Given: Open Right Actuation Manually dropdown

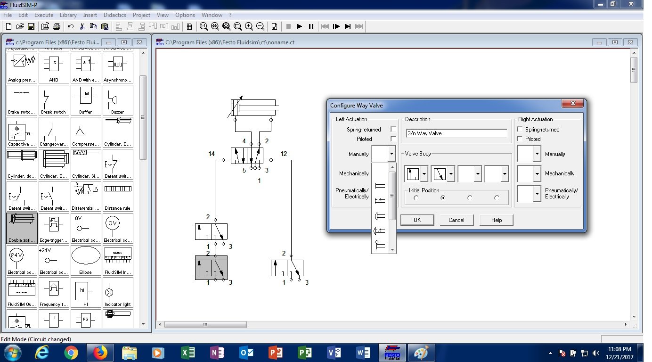Looking at the screenshot, I should click(537, 154).
